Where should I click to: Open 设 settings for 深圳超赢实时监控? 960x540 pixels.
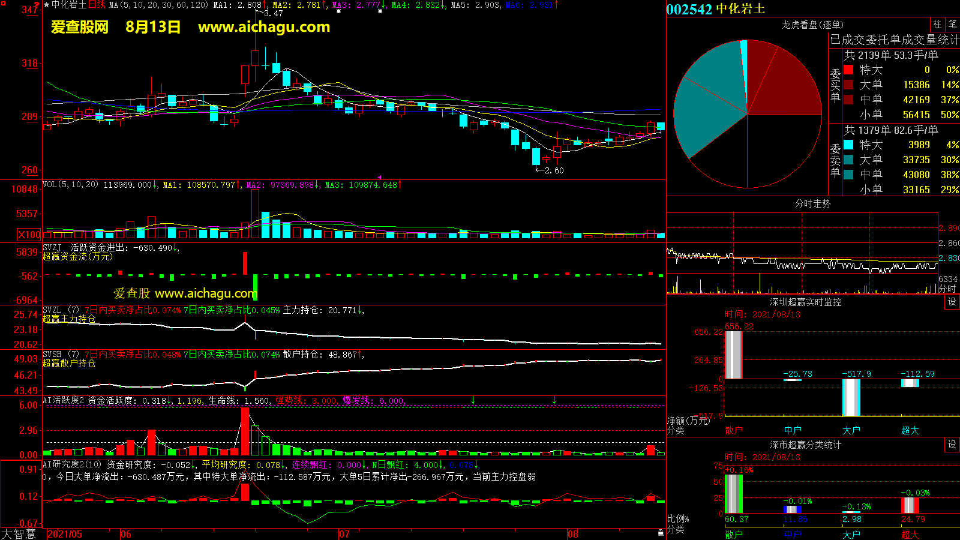(952, 302)
